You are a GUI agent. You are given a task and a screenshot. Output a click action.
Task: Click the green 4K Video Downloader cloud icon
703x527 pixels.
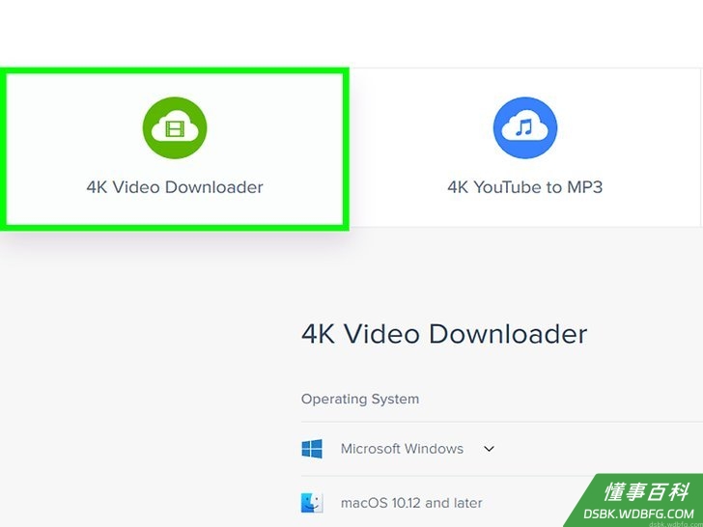click(175, 127)
